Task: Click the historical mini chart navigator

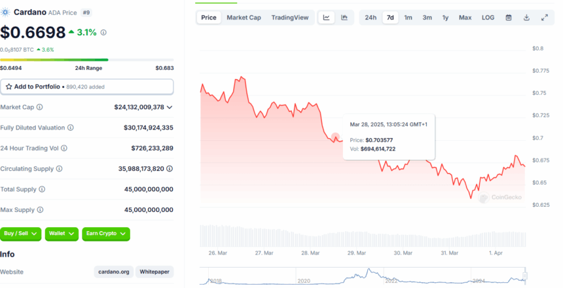Action: [x=363, y=276]
